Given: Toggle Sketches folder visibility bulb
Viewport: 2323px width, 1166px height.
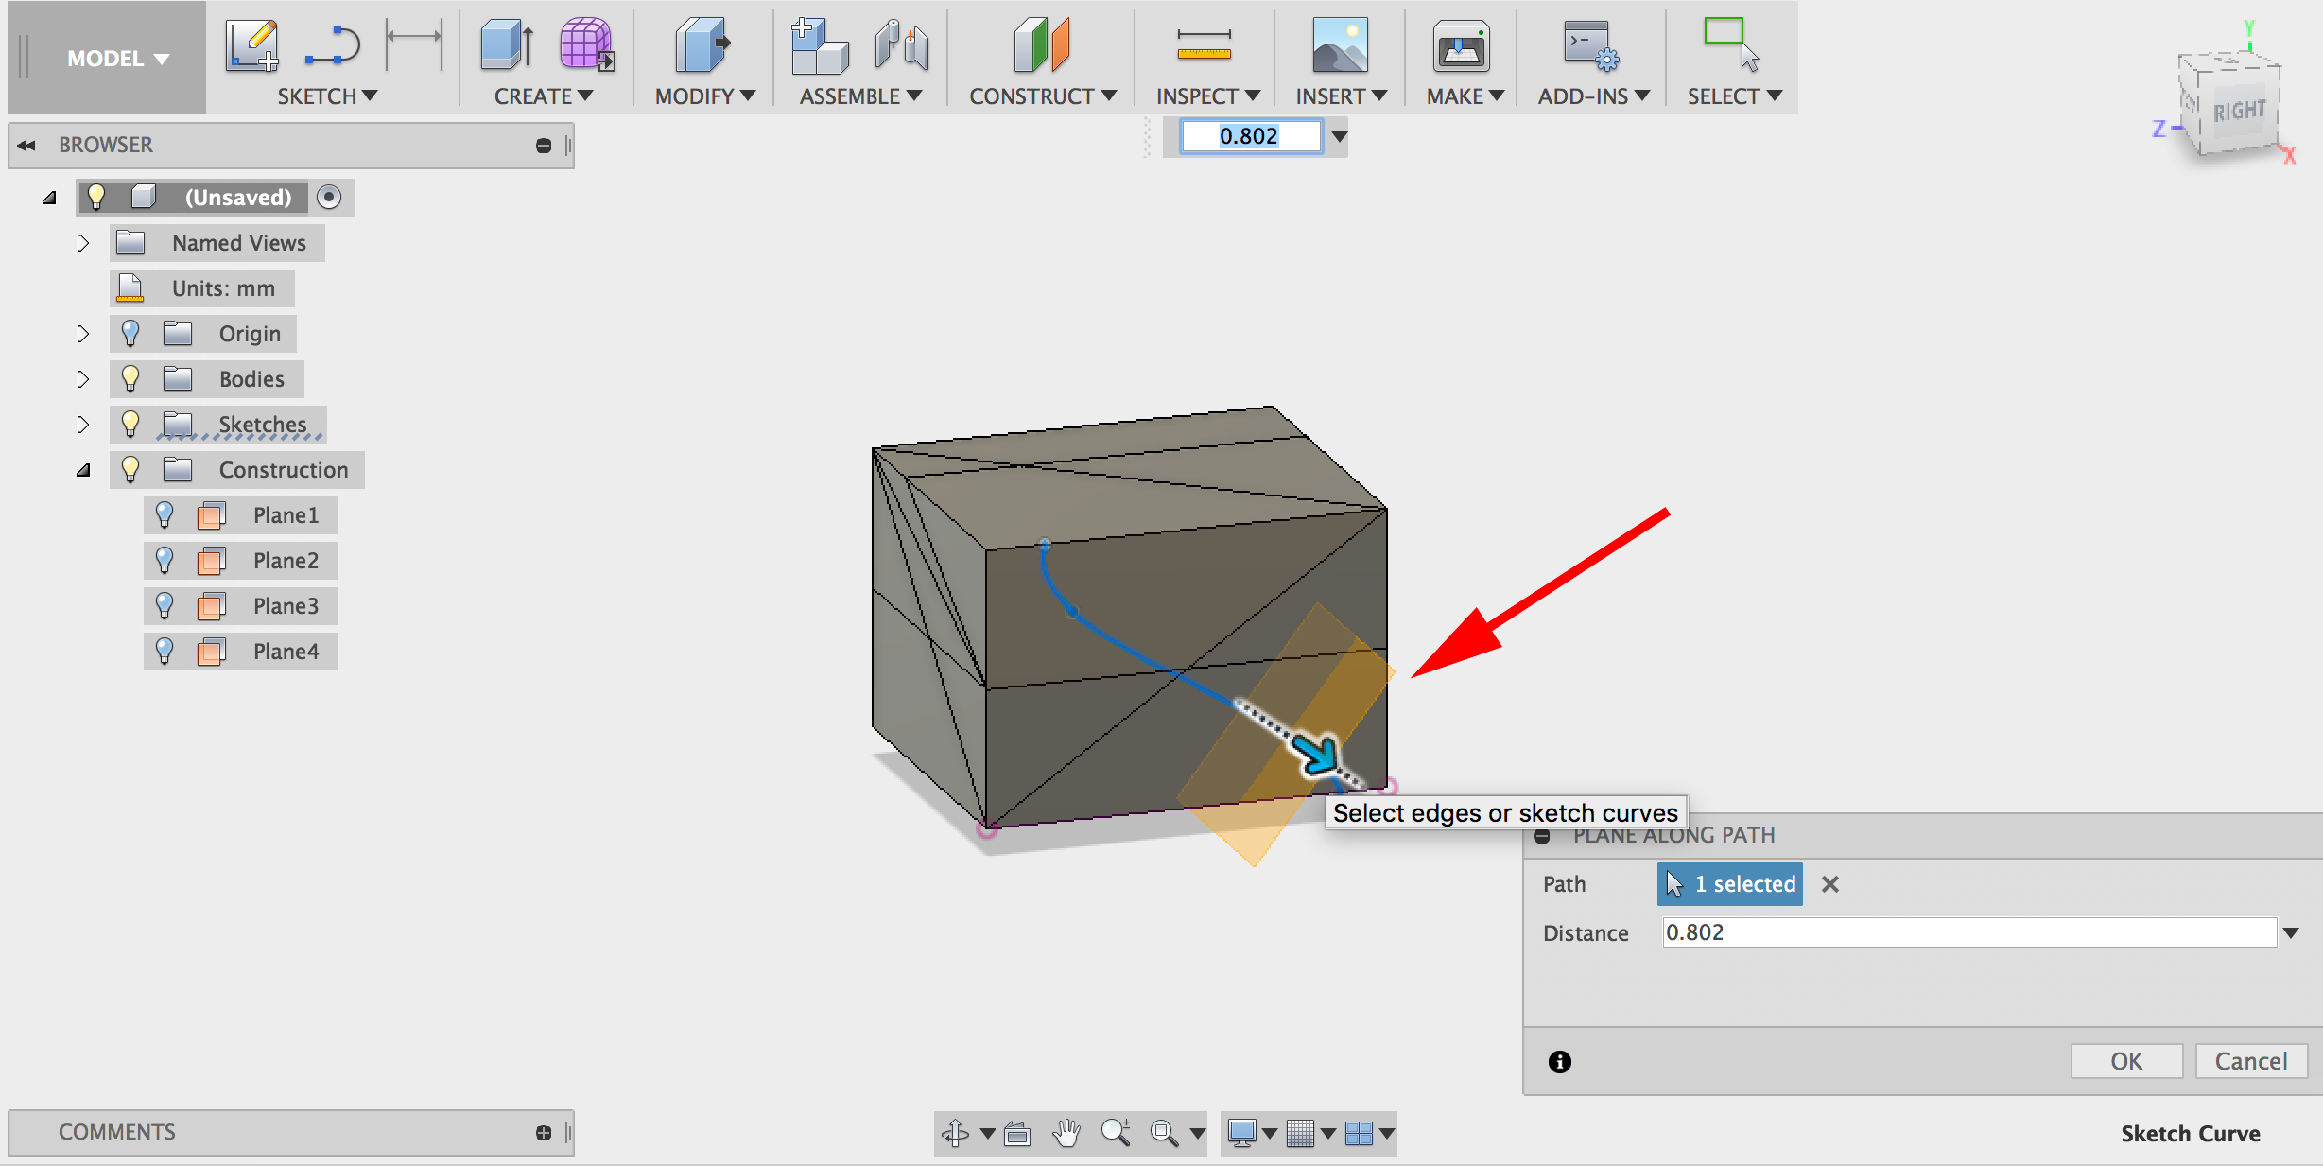Looking at the screenshot, I should point(130,425).
